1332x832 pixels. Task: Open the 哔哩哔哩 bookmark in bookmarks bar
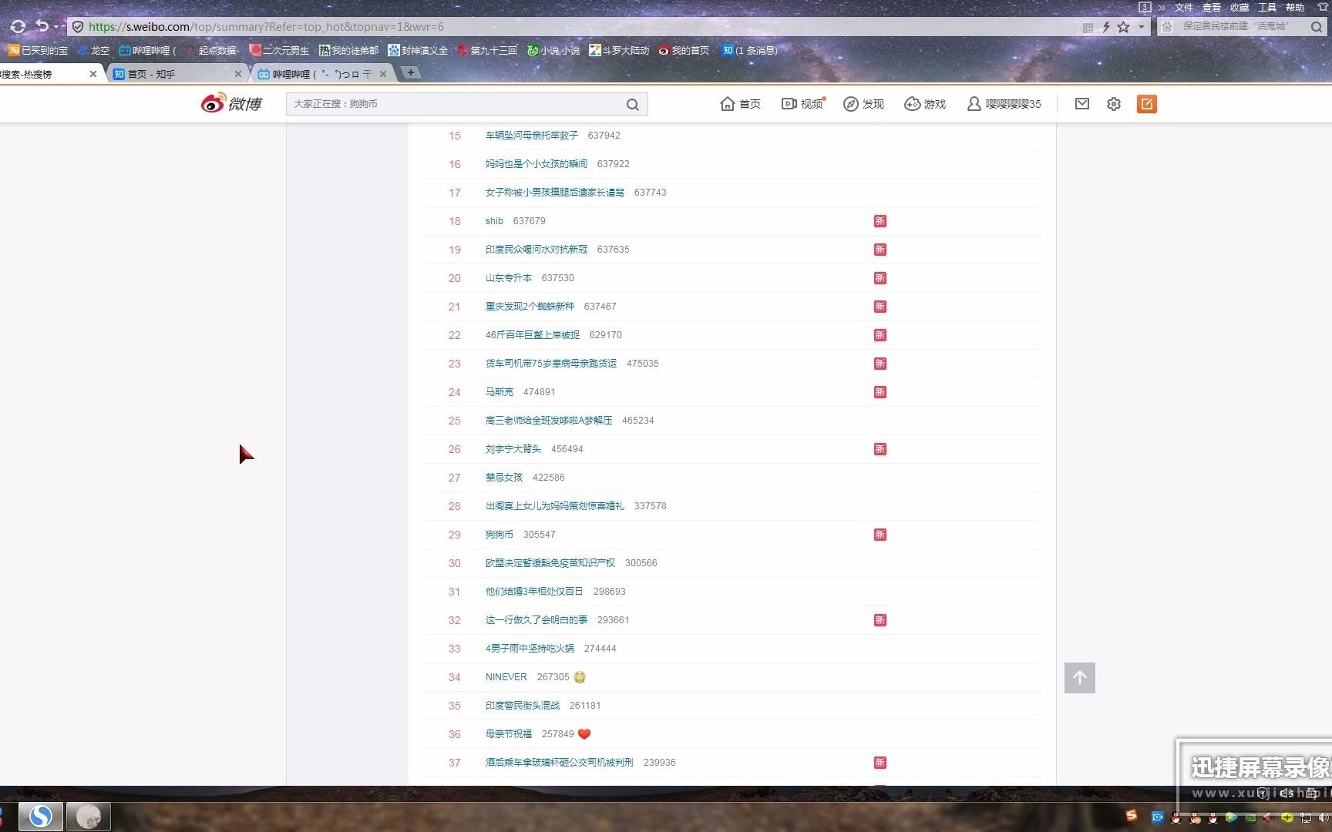(x=147, y=50)
